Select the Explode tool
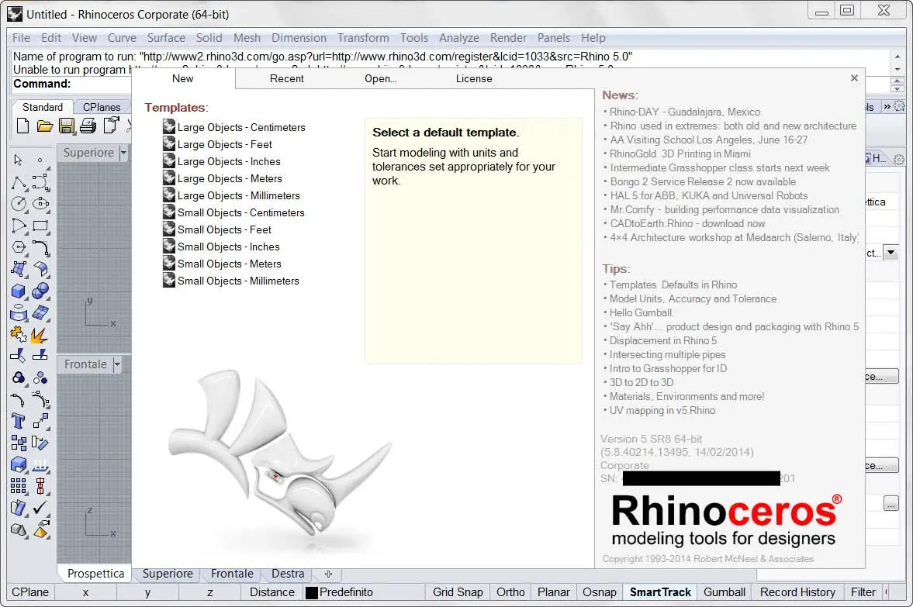Screen dimensions: 913x607 click(40, 335)
